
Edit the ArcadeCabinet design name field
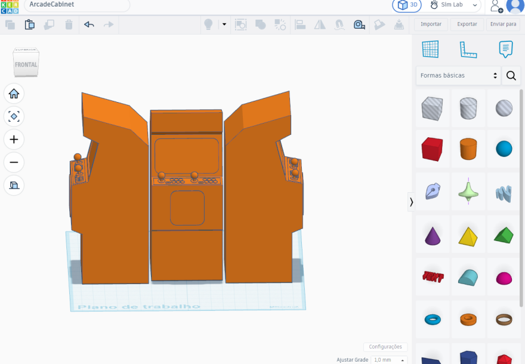tap(77, 5)
